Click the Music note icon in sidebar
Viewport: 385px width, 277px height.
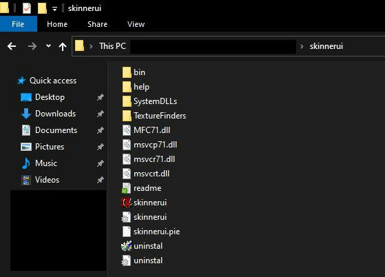pos(25,163)
